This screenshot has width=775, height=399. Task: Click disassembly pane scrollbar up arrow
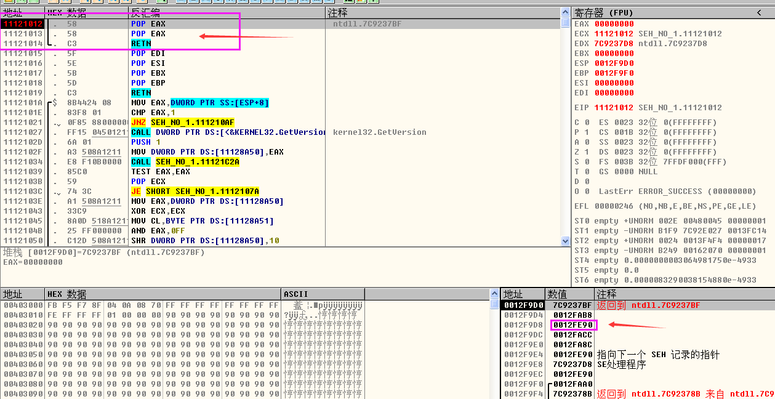(x=565, y=12)
